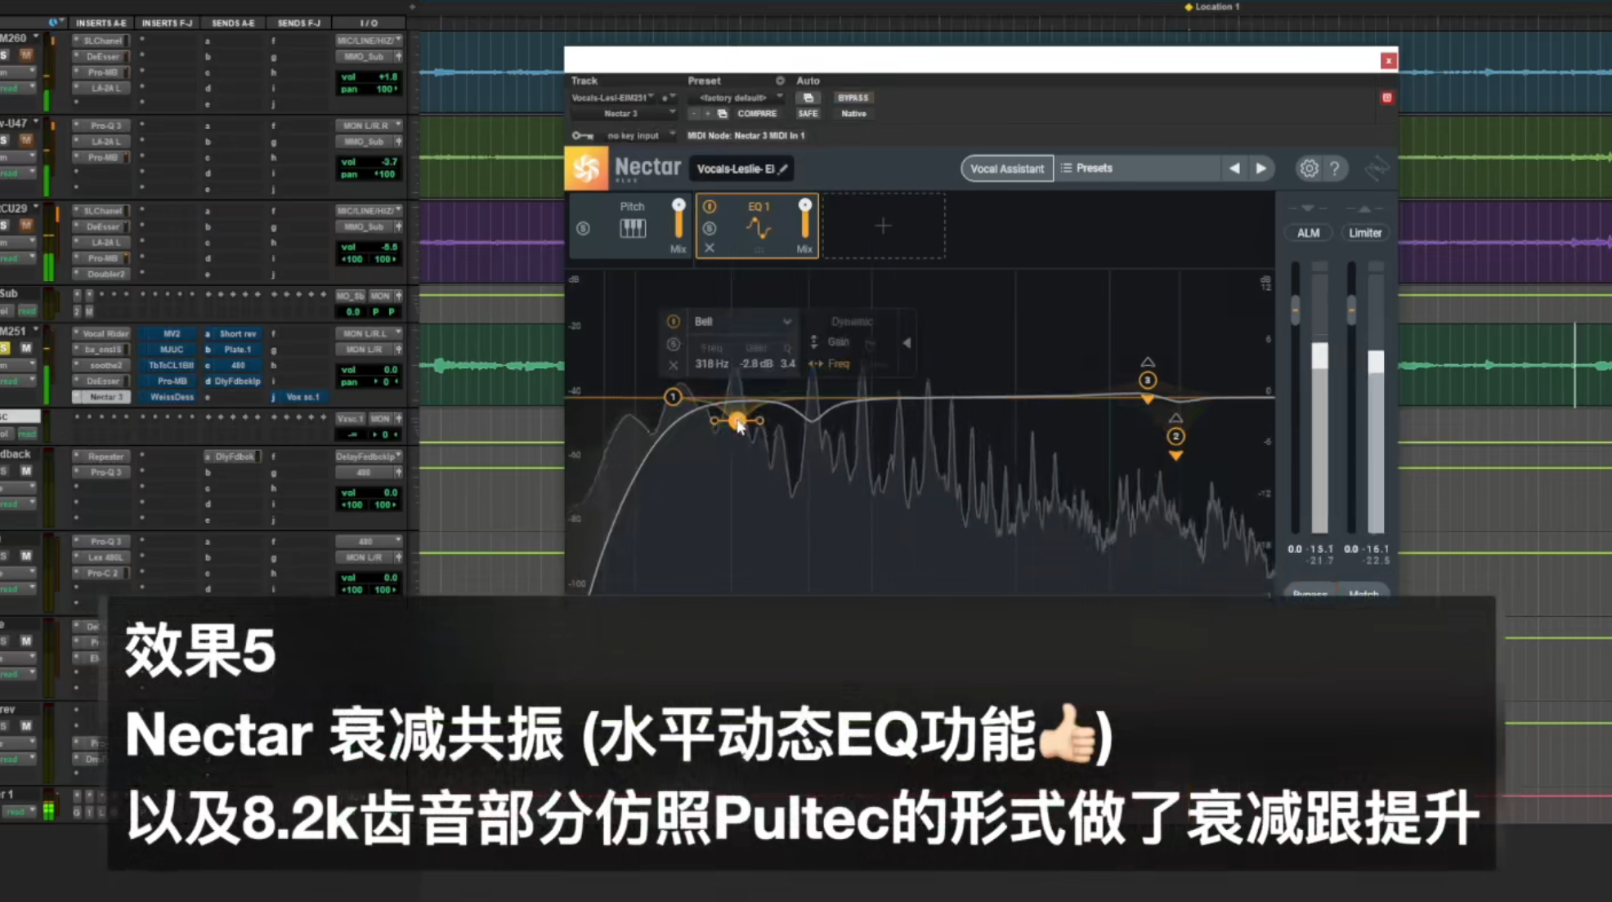Toggle plugin BYPASS button
Image resolution: width=1612 pixels, height=902 pixels.
(x=853, y=97)
